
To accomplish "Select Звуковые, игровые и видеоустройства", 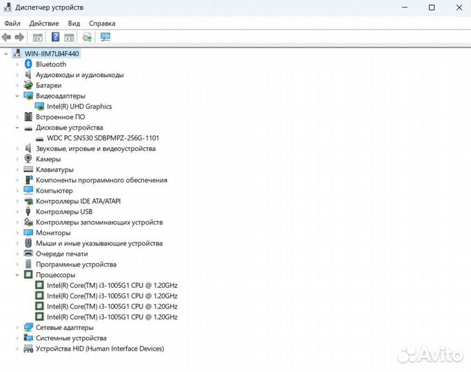I will (x=96, y=148).
